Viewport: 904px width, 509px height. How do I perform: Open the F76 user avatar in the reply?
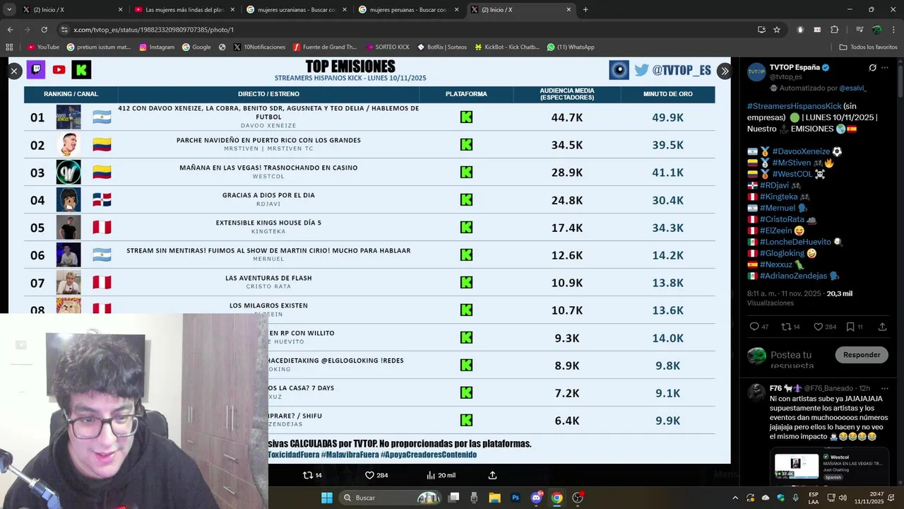tap(756, 392)
